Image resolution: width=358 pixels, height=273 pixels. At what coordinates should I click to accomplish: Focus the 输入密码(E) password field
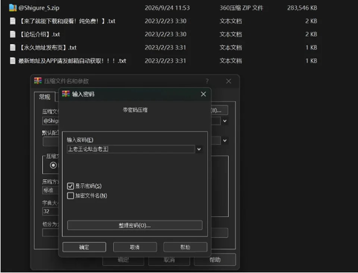(x=131, y=149)
